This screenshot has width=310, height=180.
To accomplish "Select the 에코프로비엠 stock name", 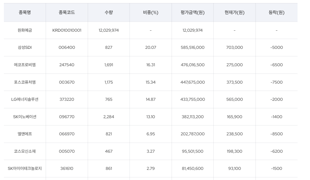I will click(25, 65).
